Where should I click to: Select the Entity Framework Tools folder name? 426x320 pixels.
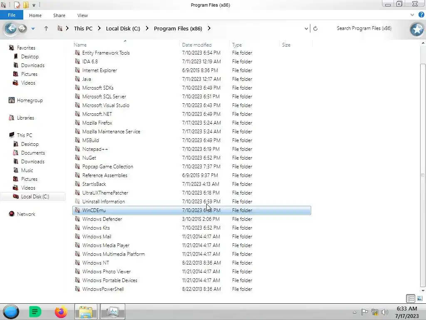coord(106,53)
